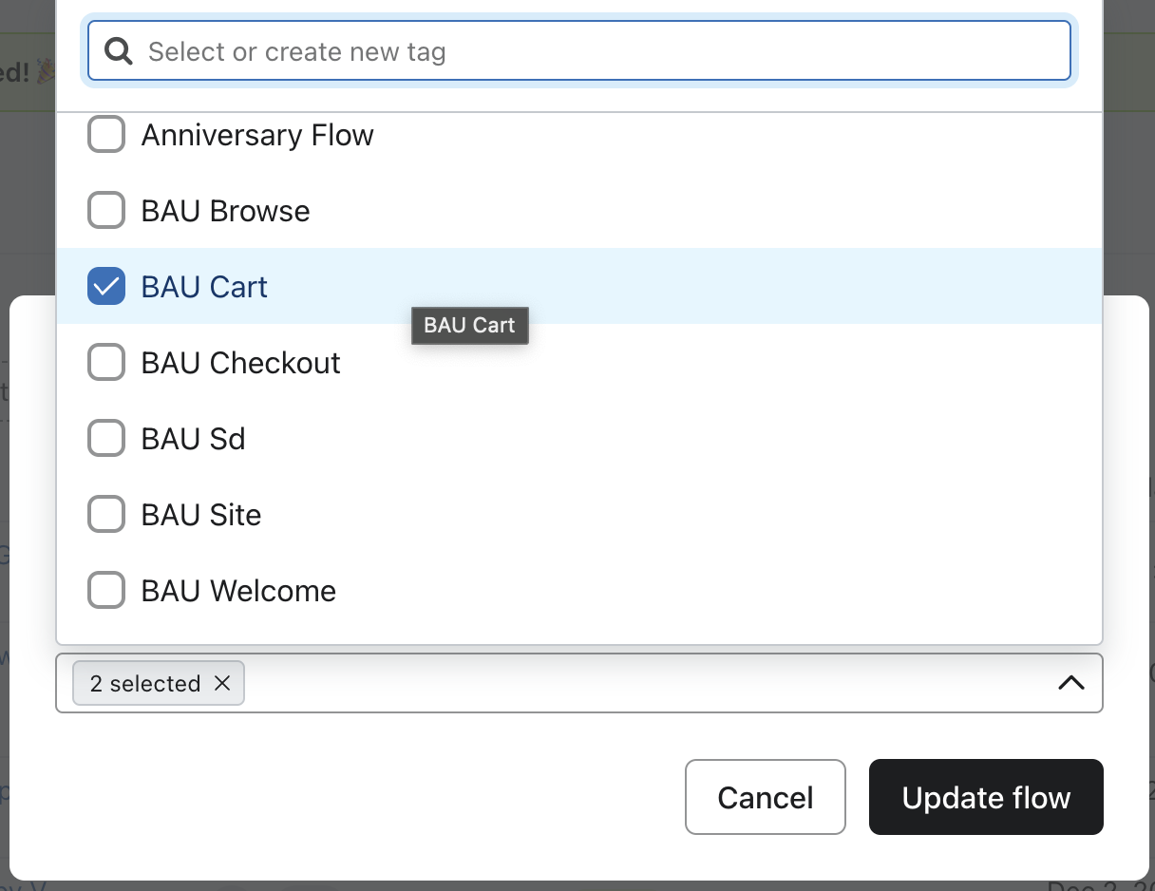This screenshot has height=891, width=1155.
Task: Uncheck the BAU Cart checkbox
Action: pyautogui.click(x=106, y=287)
